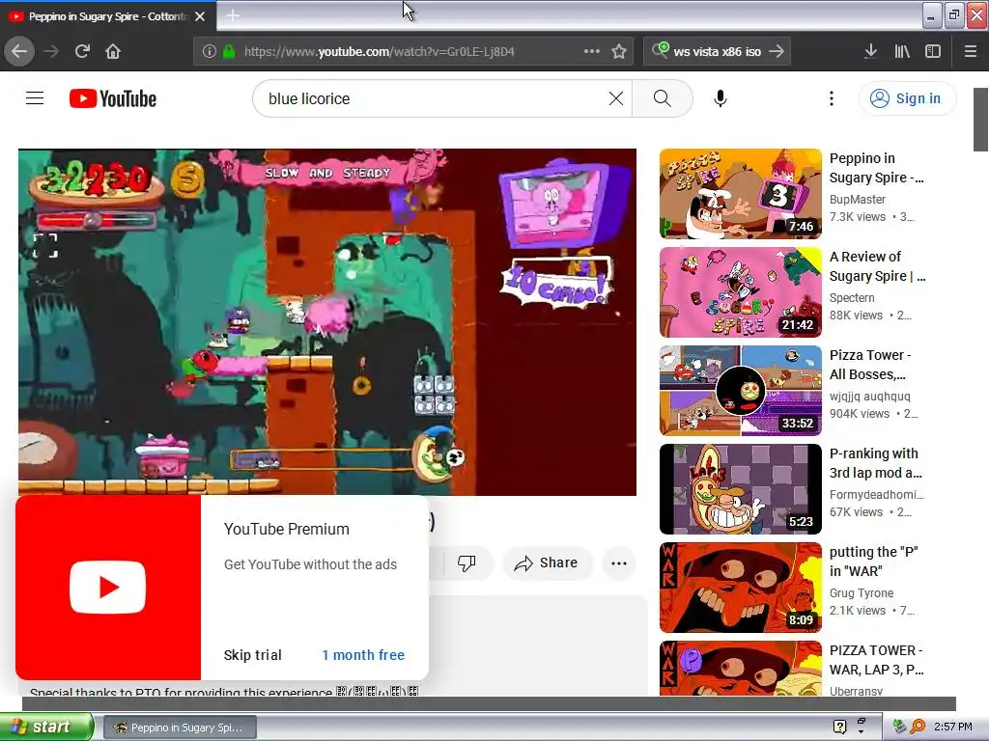Open BupMaster channel name
The height and width of the screenshot is (741, 989).
click(858, 199)
